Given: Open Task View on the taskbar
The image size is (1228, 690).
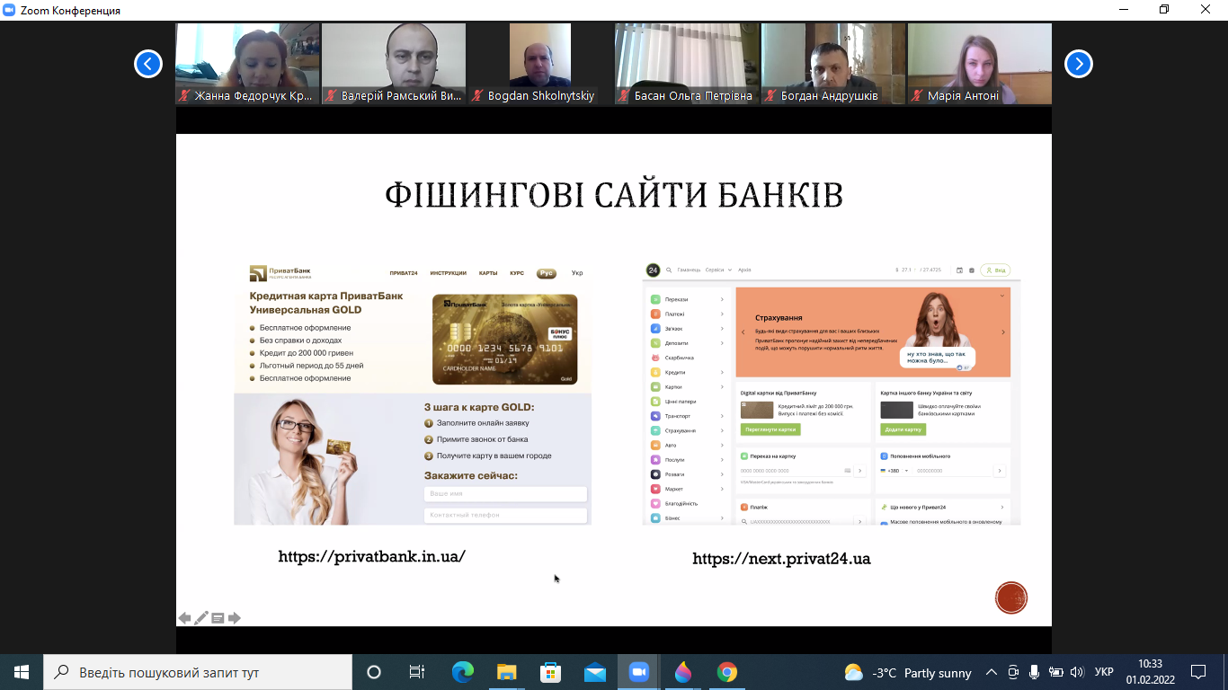Looking at the screenshot, I should (x=417, y=672).
